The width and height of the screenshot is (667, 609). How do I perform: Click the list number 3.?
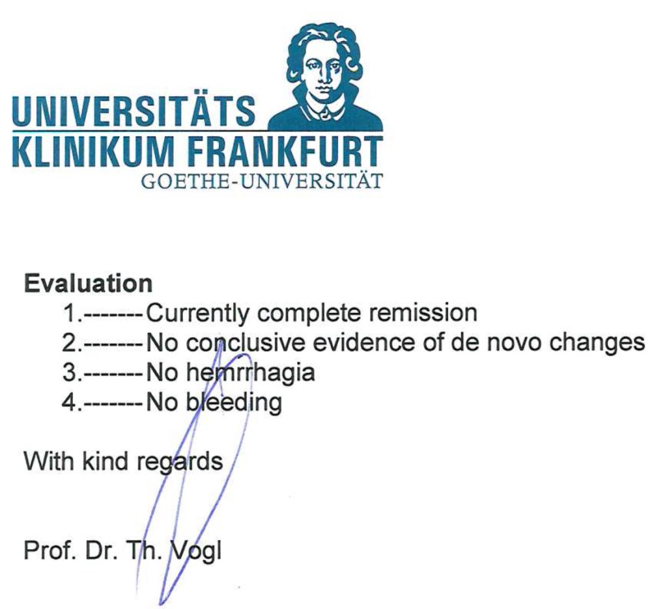(70, 373)
